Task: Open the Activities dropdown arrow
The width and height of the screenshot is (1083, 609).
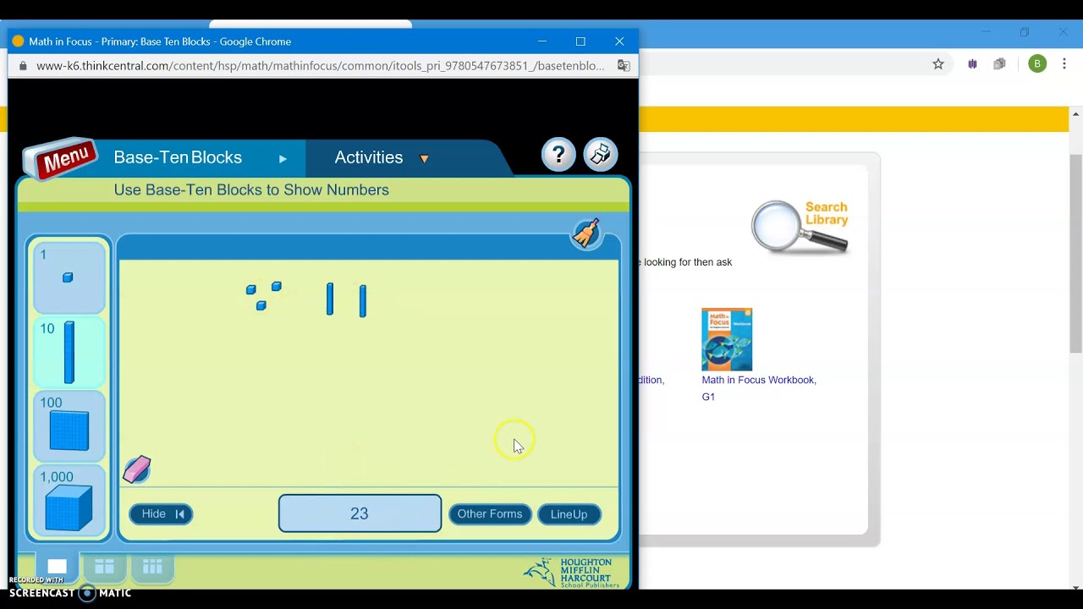Action: click(x=424, y=159)
